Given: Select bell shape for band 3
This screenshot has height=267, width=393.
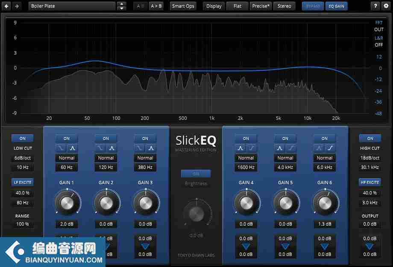Looking at the screenshot, I should [151, 148].
